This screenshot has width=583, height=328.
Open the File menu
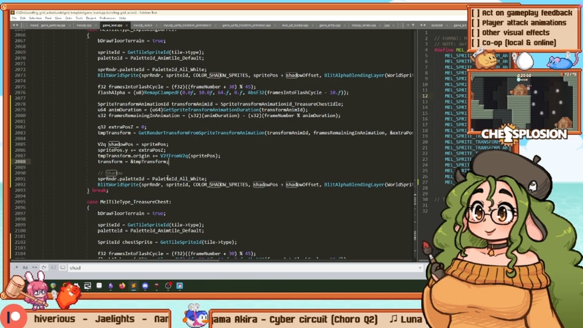tap(15, 18)
